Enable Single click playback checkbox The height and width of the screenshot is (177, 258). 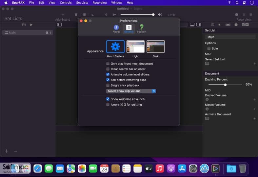(108, 85)
